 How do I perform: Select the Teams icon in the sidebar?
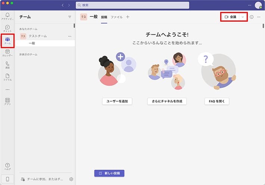[x=7, y=41]
